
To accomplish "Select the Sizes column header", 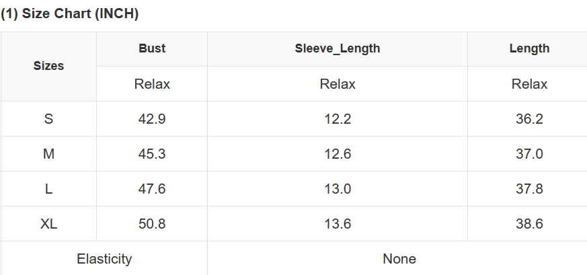I will (x=48, y=66).
